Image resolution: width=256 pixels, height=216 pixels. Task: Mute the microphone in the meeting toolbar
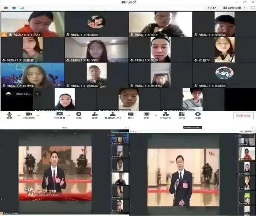[x=9, y=115]
